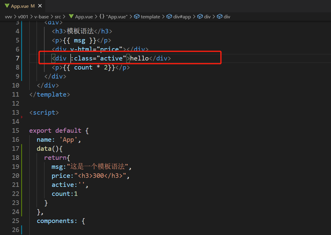Click the name: 'App' property

click(59, 140)
